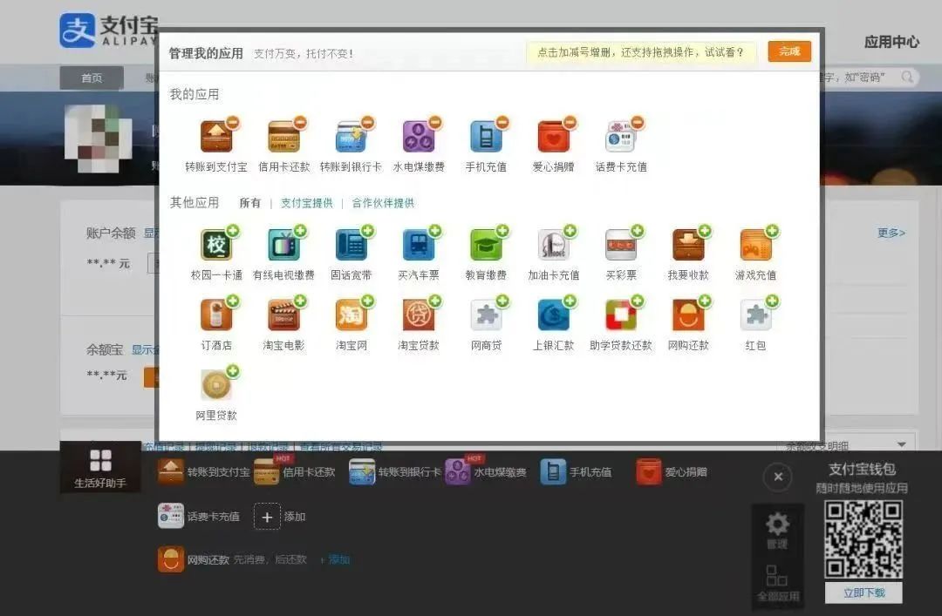The height and width of the screenshot is (616, 942).
Task: Add 红包 using its green plus badge
Action: (x=772, y=301)
